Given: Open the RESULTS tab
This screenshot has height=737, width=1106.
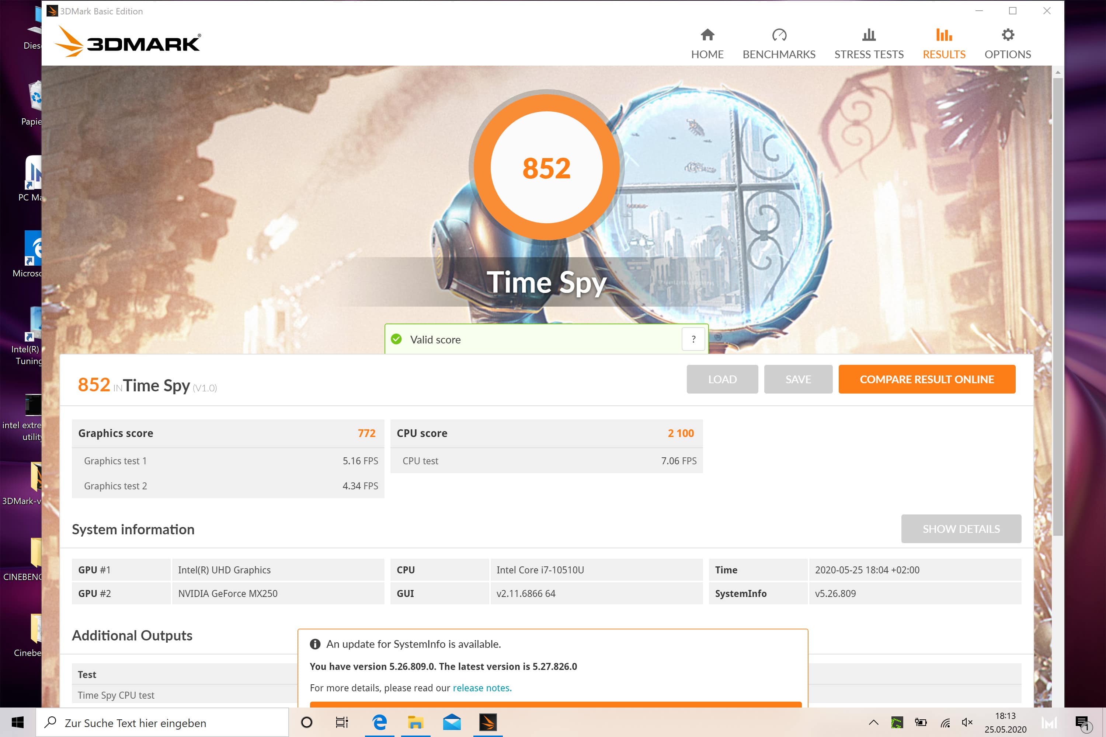Looking at the screenshot, I should [944, 44].
